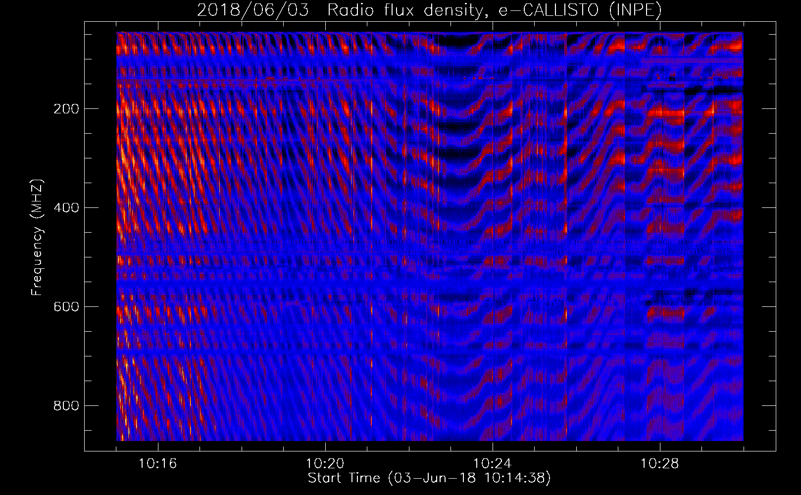801x495 pixels.
Task: Click the 10:28 time tick label
Action: pyautogui.click(x=659, y=464)
